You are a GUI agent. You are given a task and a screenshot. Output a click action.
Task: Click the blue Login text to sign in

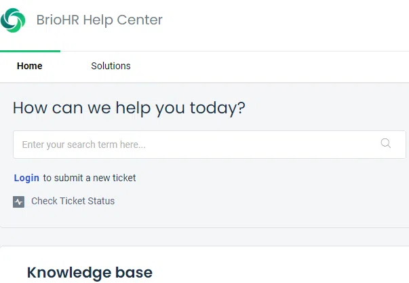pos(26,178)
